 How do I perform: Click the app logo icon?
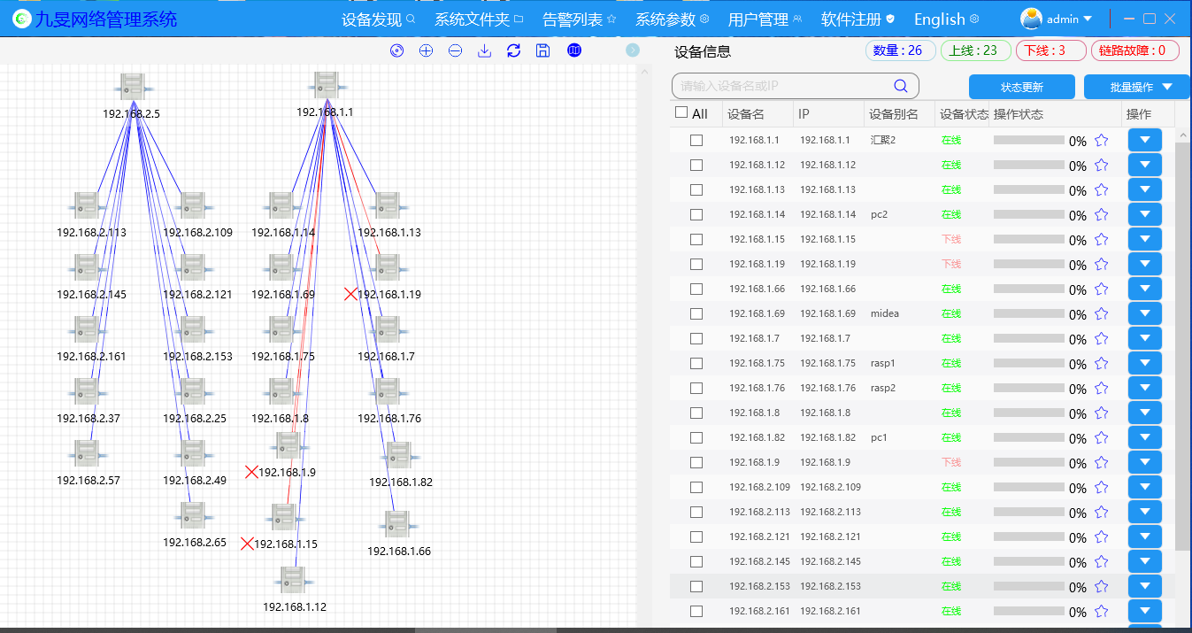click(21, 19)
